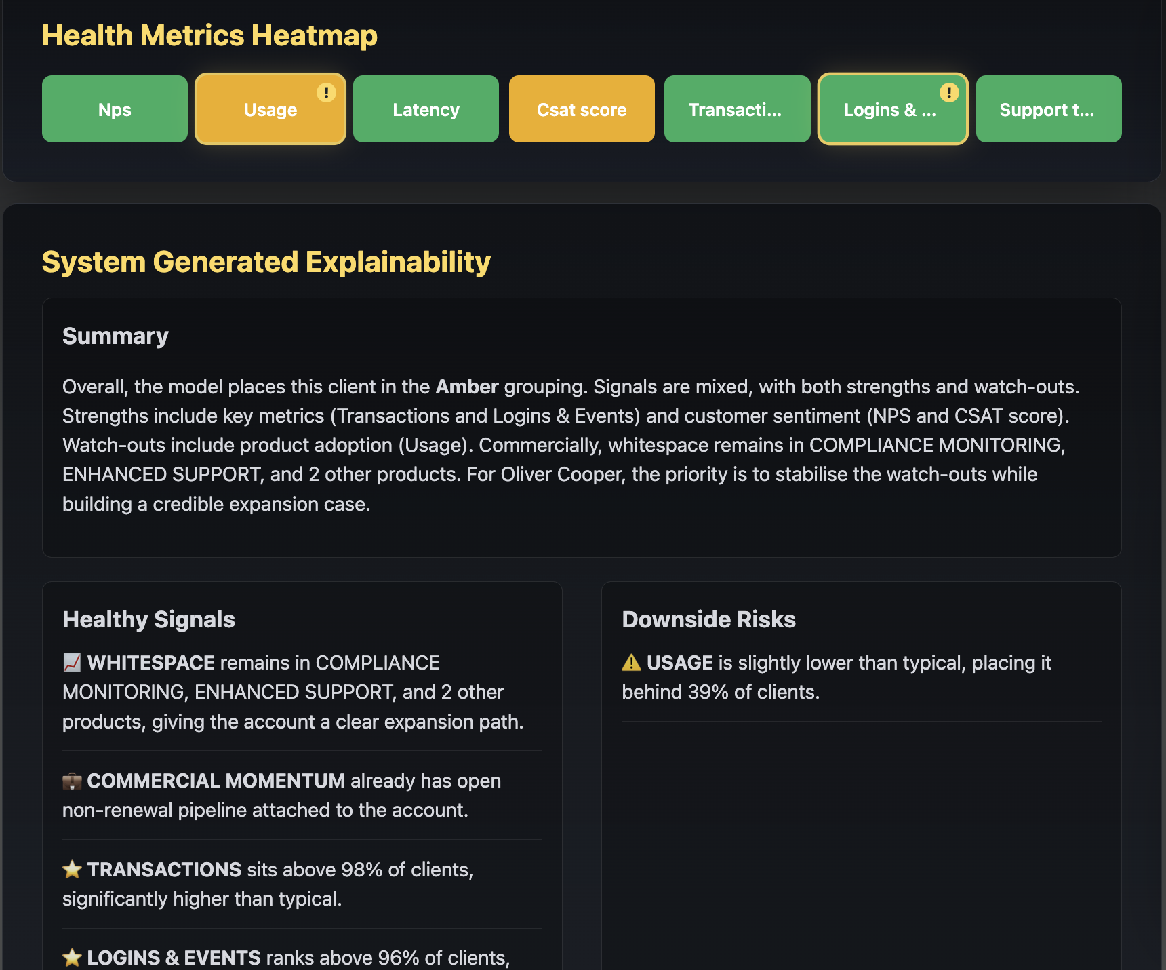Click the System Generated Explainability heading

coord(266,262)
